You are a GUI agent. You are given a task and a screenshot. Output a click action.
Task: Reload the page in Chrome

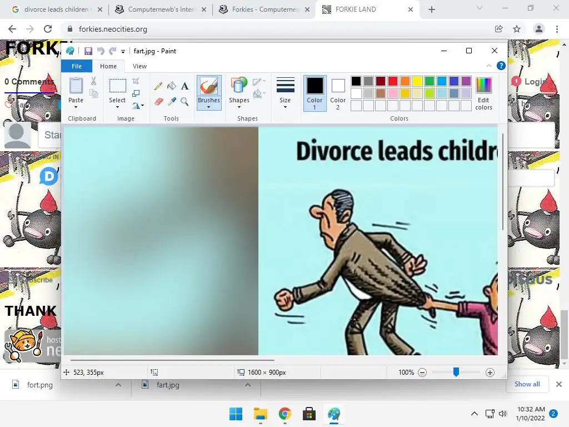coord(48,29)
